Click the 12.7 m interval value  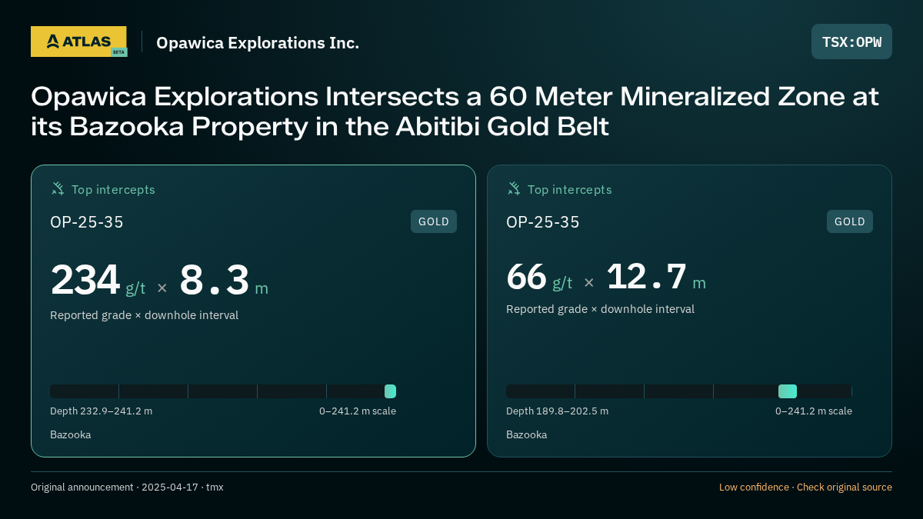(656, 277)
